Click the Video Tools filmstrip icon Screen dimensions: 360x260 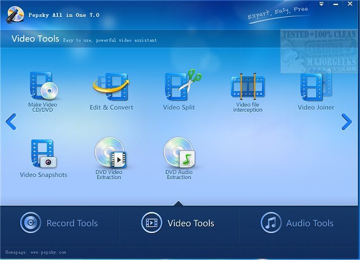[151, 222]
